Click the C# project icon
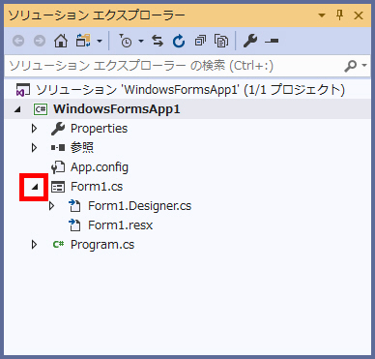 click(x=41, y=109)
